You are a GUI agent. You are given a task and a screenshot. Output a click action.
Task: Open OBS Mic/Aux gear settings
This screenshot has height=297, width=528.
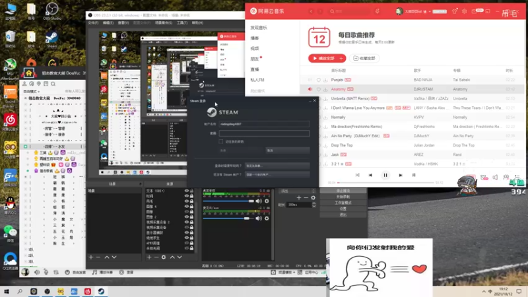point(267,218)
